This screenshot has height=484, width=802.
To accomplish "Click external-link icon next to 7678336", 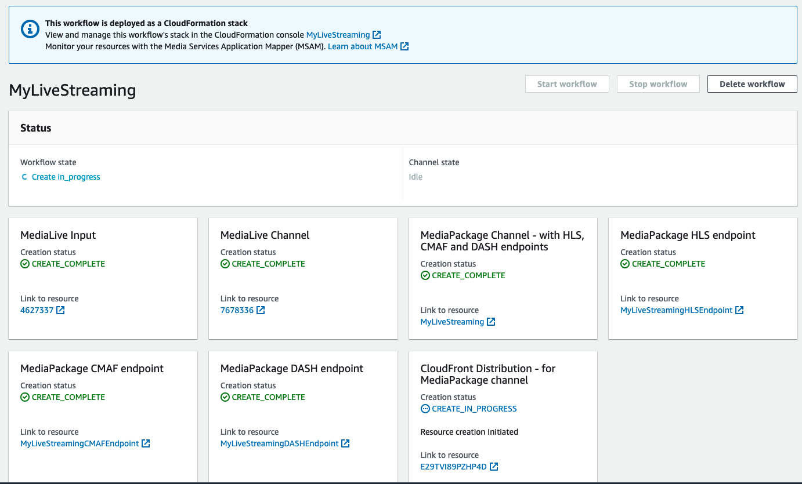I will tap(261, 310).
